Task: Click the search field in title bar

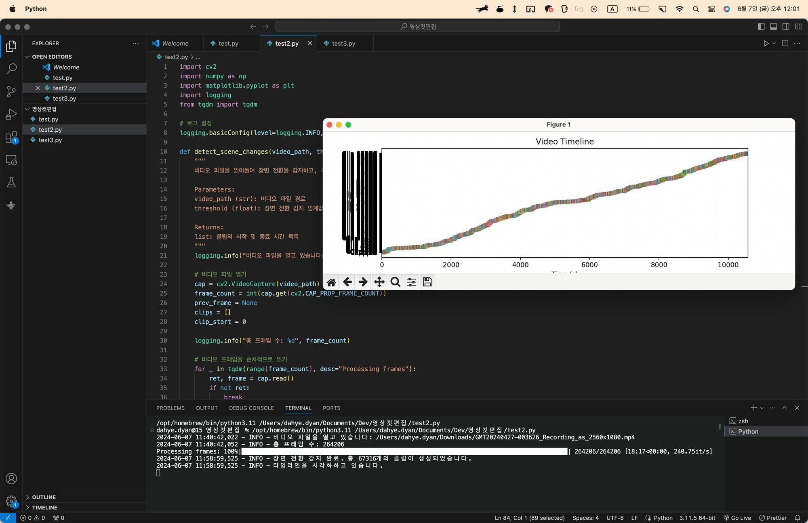Action: tap(418, 27)
